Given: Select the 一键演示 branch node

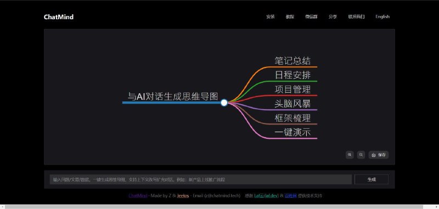Looking at the screenshot, I should click(292, 132).
